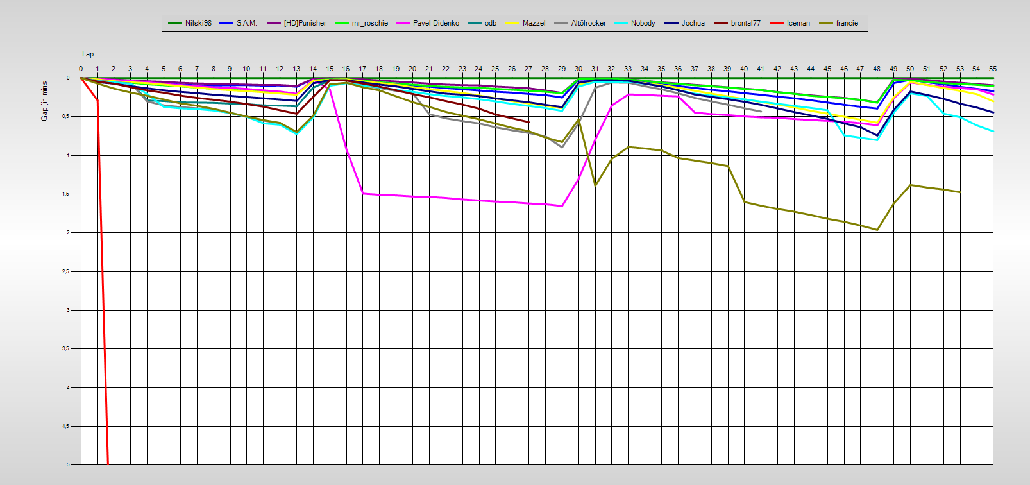Click the Jochua legend label
Viewport: 1030px width, 485px height.
pos(693,23)
